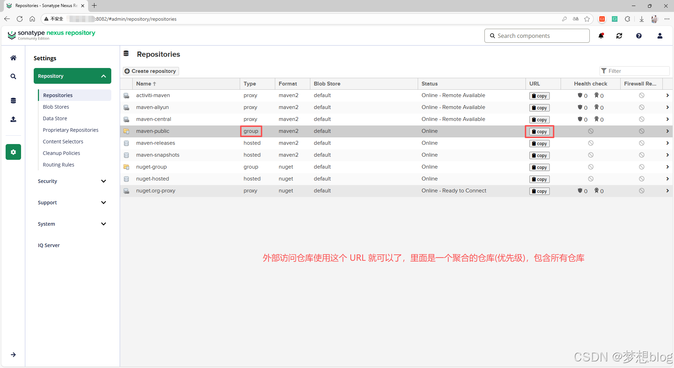This screenshot has height=368, width=674.
Task: Click the translate icon in address bar
Action: coord(576,19)
